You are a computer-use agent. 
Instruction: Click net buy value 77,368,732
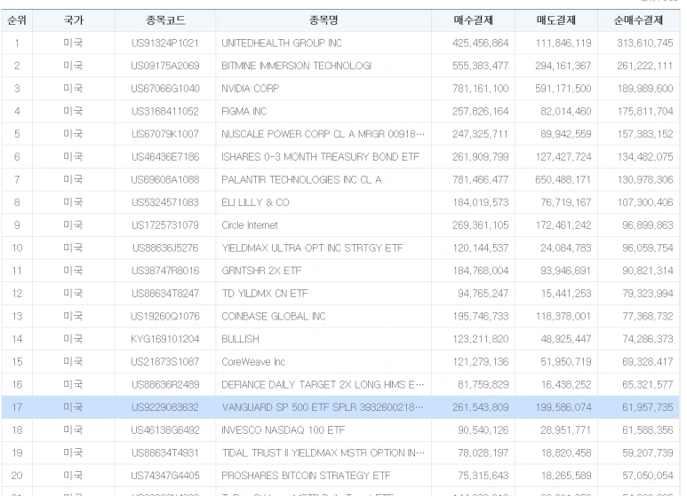648,316
